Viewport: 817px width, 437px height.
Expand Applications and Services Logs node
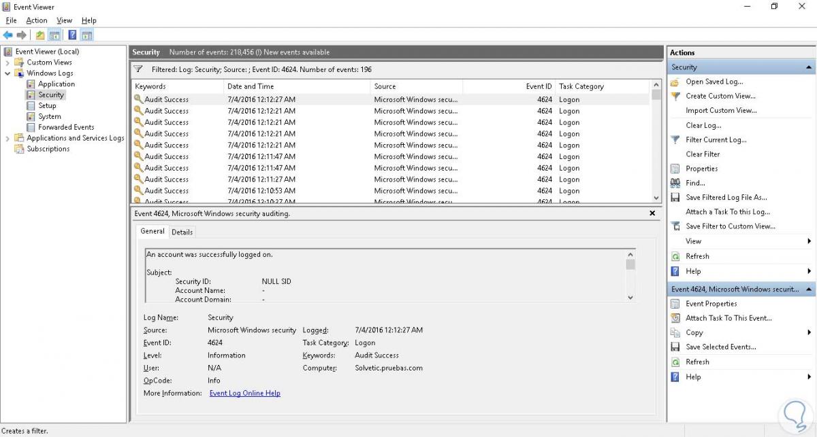click(7, 138)
